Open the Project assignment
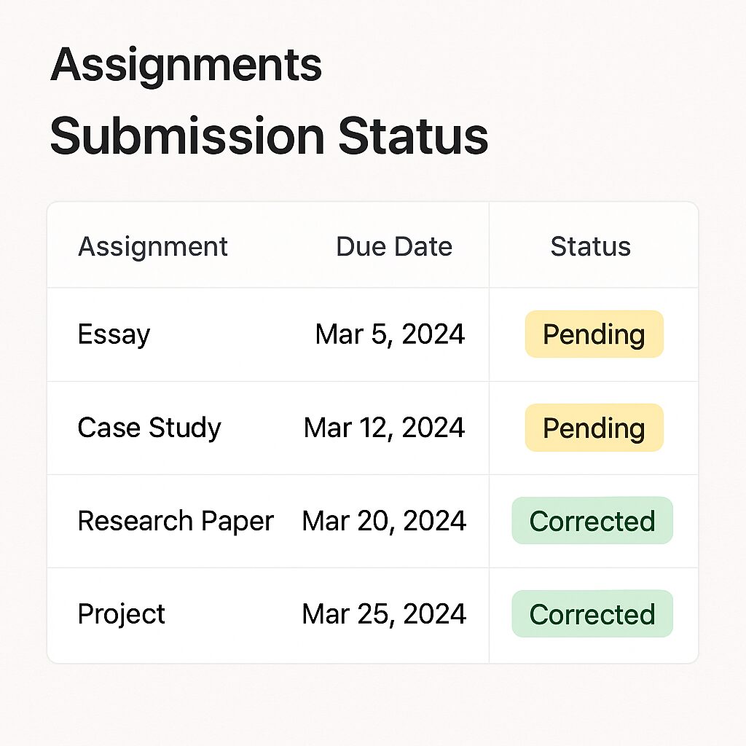This screenshot has height=746, width=746. click(122, 613)
